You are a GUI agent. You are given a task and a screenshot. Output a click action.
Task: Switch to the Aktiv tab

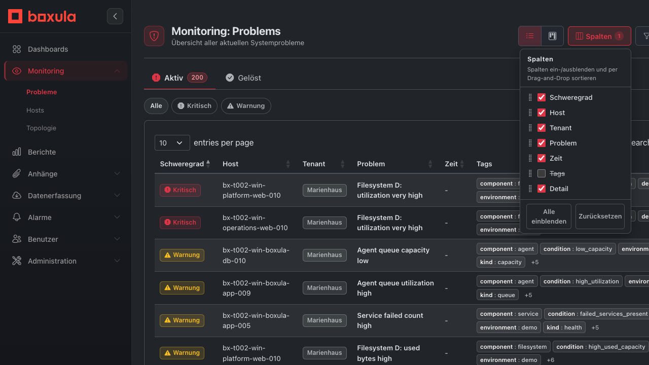179,78
